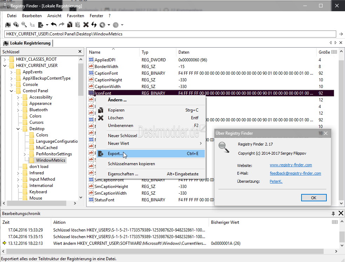Screen dimensions: 345x262
Task: Open the www.registry-finder.com website link
Action: pos(291,165)
